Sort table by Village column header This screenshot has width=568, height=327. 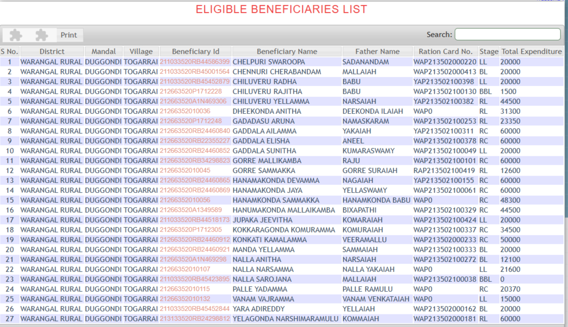pyautogui.click(x=141, y=51)
